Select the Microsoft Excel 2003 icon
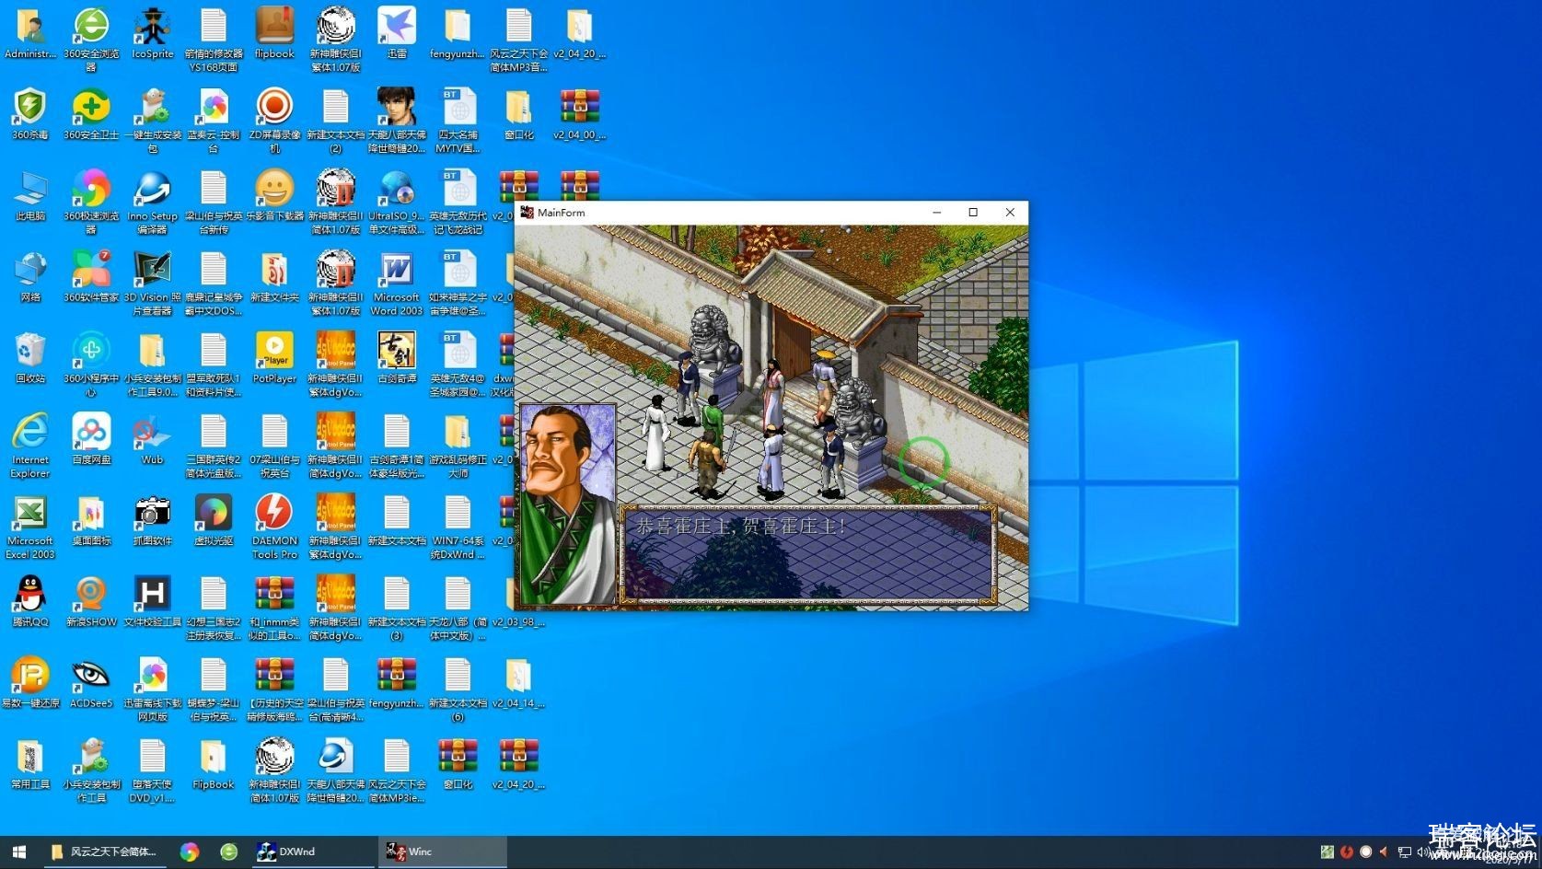The width and height of the screenshot is (1542, 869). [30, 526]
